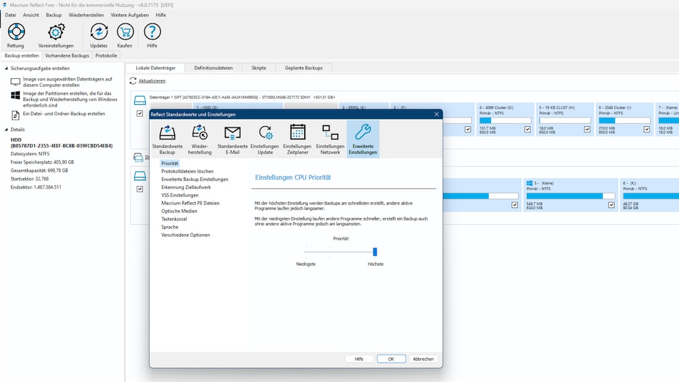The height and width of the screenshot is (382, 679).
Task: Collapse the Details section
Action: pyautogui.click(x=6, y=129)
